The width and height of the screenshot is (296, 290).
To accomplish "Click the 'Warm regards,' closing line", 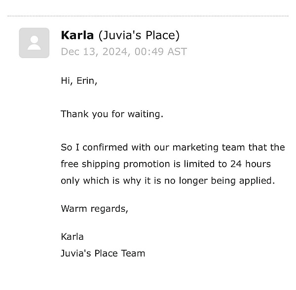I will (x=95, y=209).
